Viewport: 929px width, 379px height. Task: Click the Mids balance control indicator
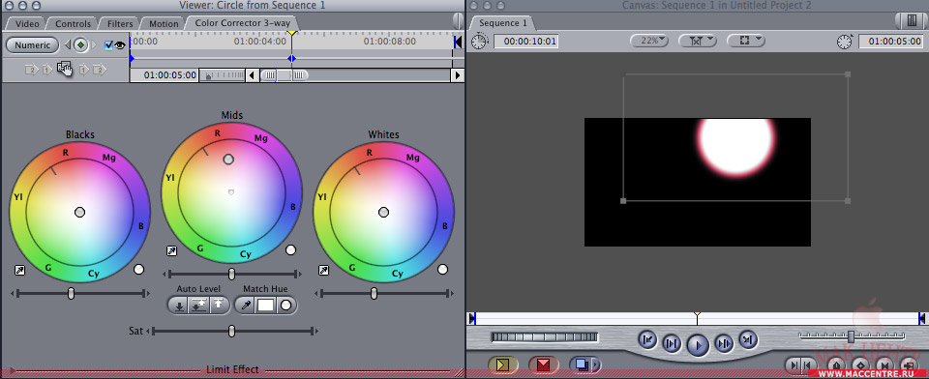pos(228,160)
